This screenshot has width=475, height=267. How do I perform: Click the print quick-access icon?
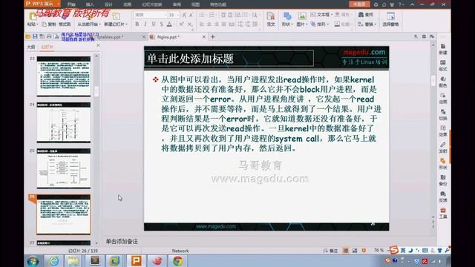coord(49,36)
